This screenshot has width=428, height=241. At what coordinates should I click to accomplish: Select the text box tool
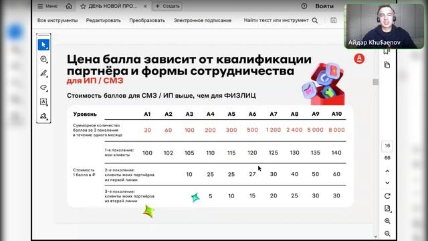click(43, 102)
